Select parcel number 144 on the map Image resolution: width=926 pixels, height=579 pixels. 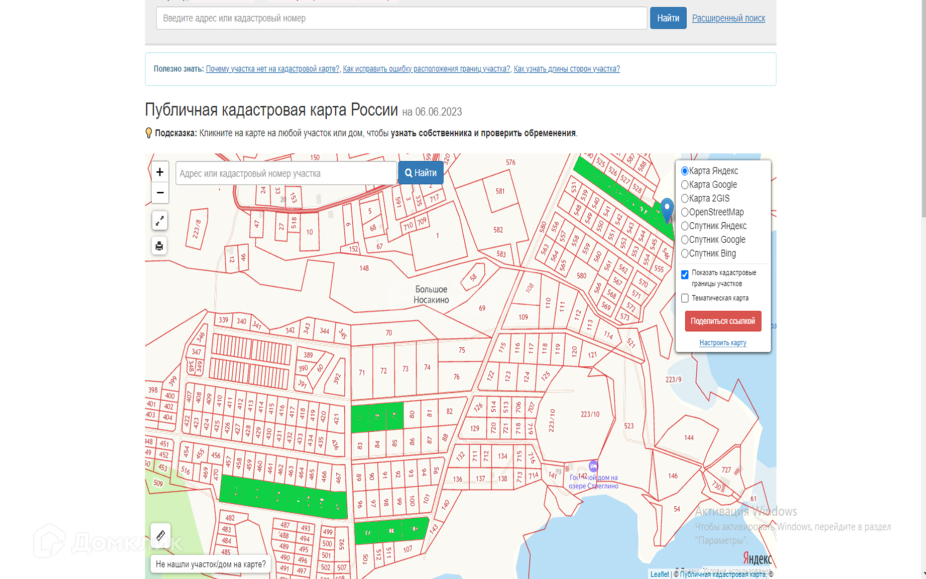[689, 438]
